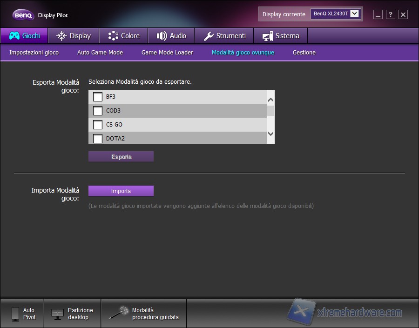This screenshot has width=419, height=328.
Task: Select the CS GO checkbox
Action: coord(97,124)
